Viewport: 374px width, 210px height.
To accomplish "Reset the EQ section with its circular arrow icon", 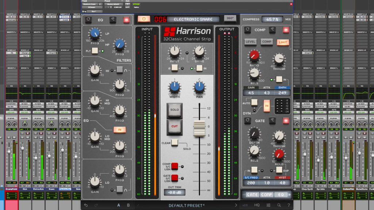I will (x=88, y=20).
